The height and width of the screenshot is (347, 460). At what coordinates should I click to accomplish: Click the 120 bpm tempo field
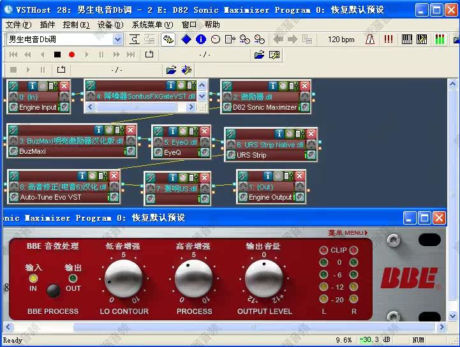[x=341, y=40]
